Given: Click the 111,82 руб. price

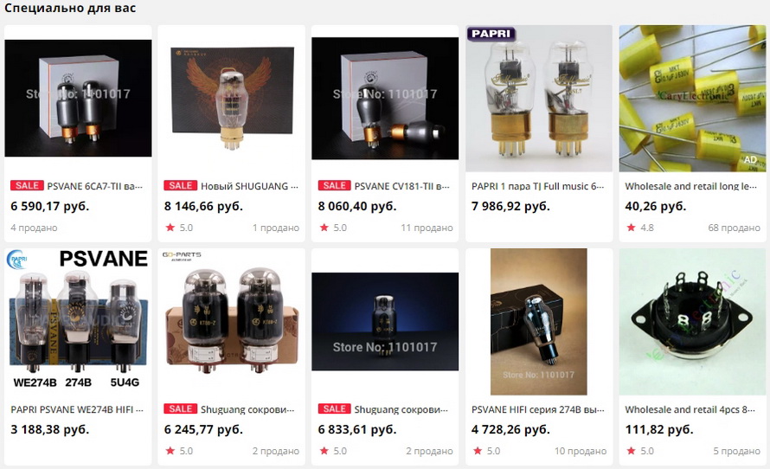Looking at the screenshot, I should 659,430.
